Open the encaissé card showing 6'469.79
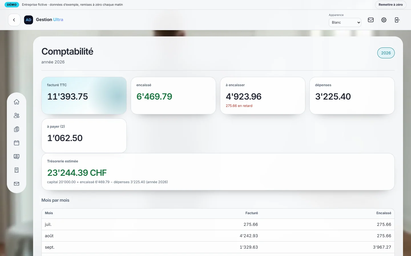 pos(173,96)
